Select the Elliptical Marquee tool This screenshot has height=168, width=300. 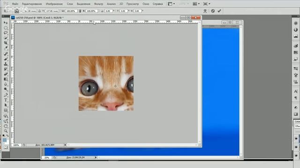6,28
